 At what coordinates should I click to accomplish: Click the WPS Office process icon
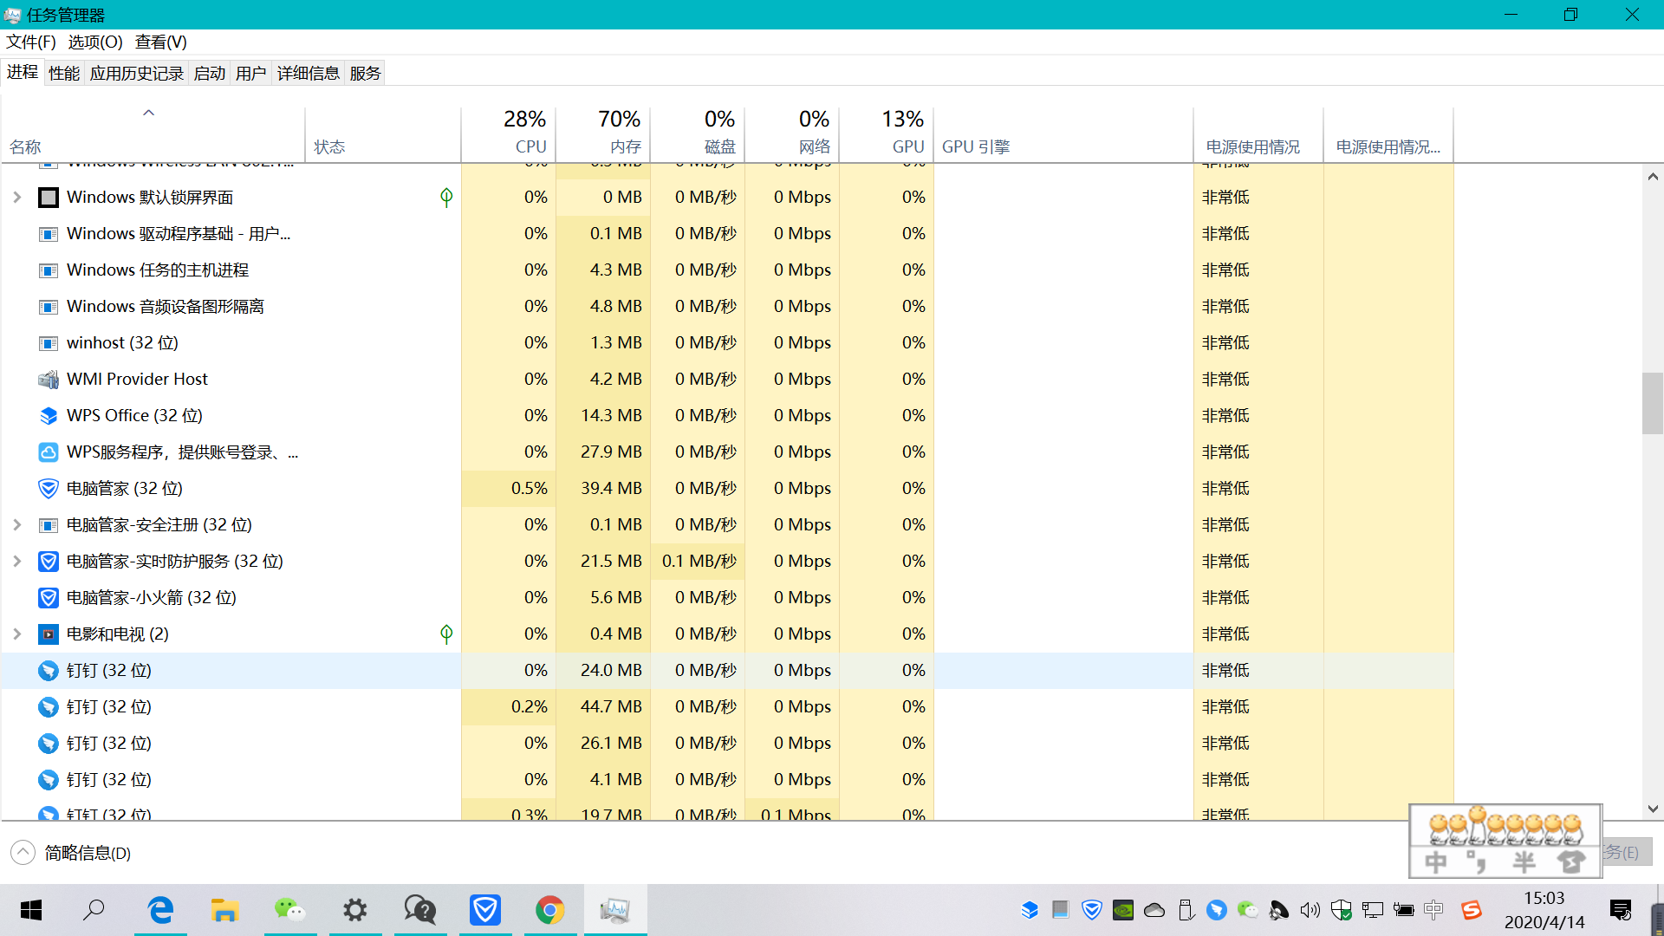(x=49, y=416)
